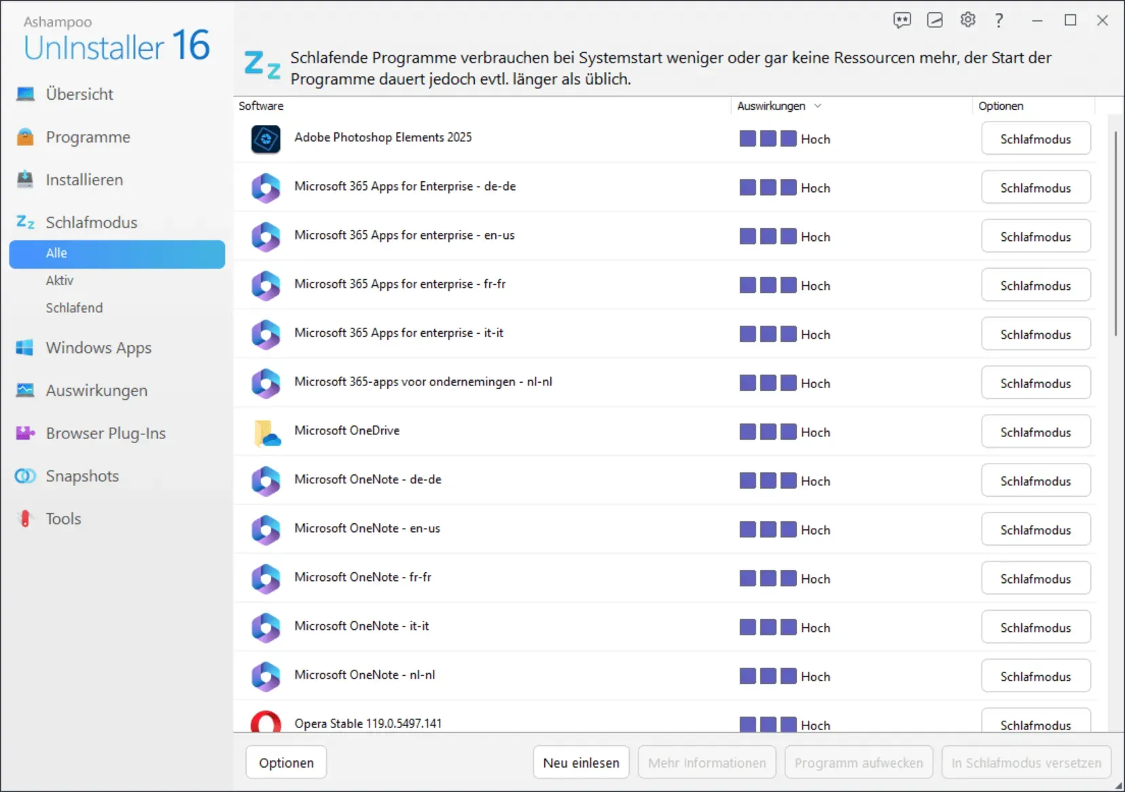This screenshot has width=1125, height=792.
Task: Click the Microsoft 365 Apps de-de icon
Action: (266, 188)
